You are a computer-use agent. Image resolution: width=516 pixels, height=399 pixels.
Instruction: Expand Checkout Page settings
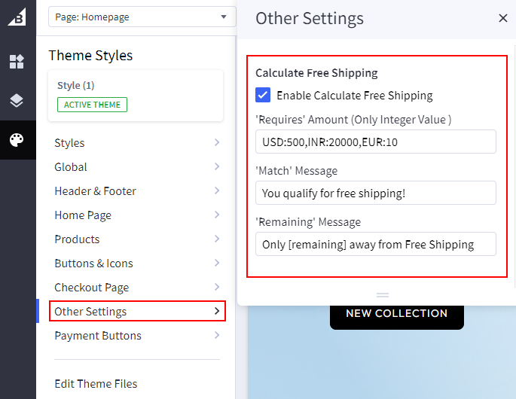[x=137, y=288]
